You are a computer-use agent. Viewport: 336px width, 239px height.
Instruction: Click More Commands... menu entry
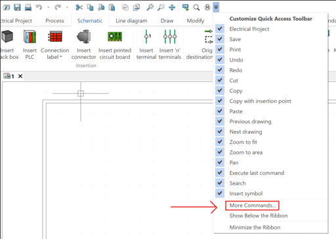253,206
